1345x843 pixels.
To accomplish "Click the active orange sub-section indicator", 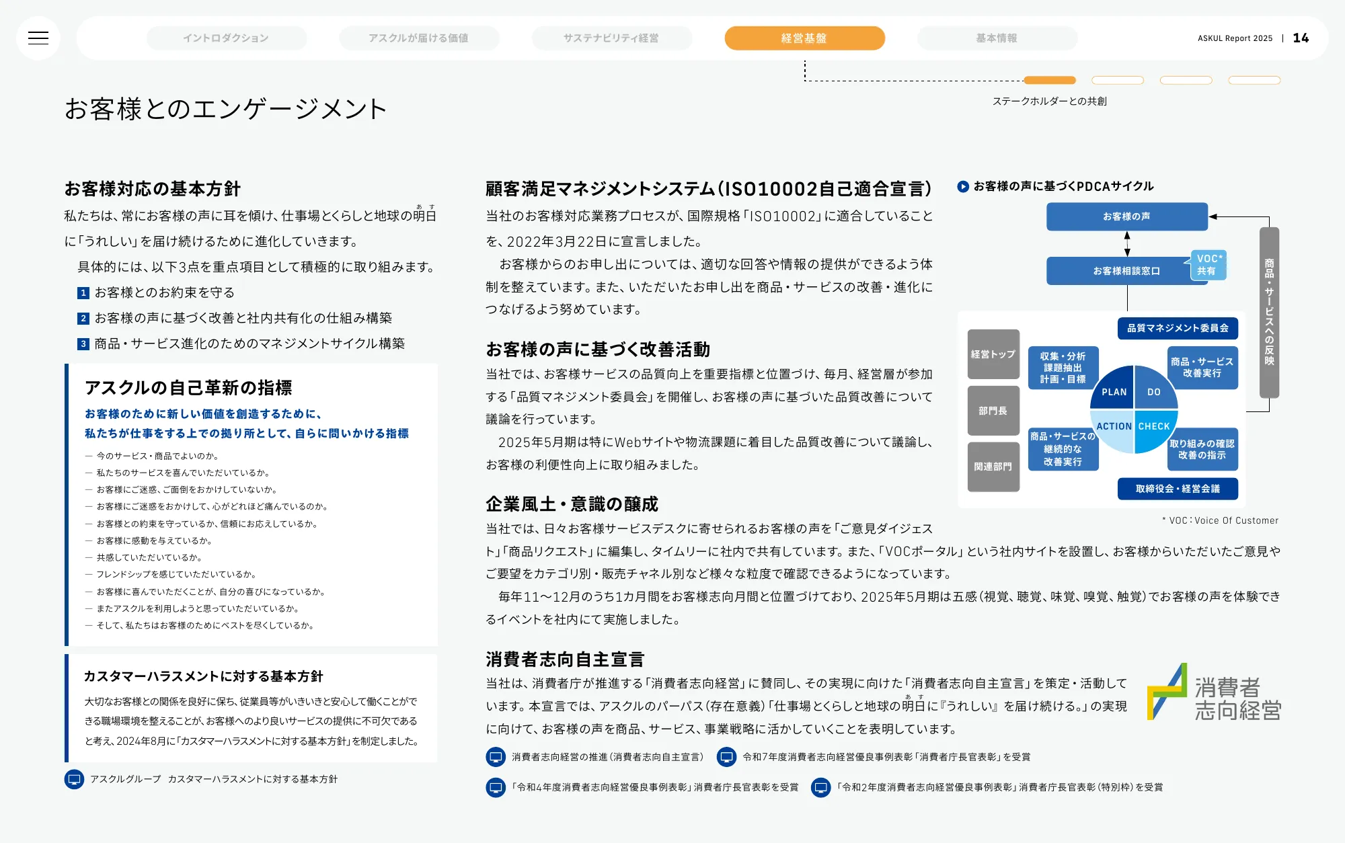I will [x=1050, y=80].
